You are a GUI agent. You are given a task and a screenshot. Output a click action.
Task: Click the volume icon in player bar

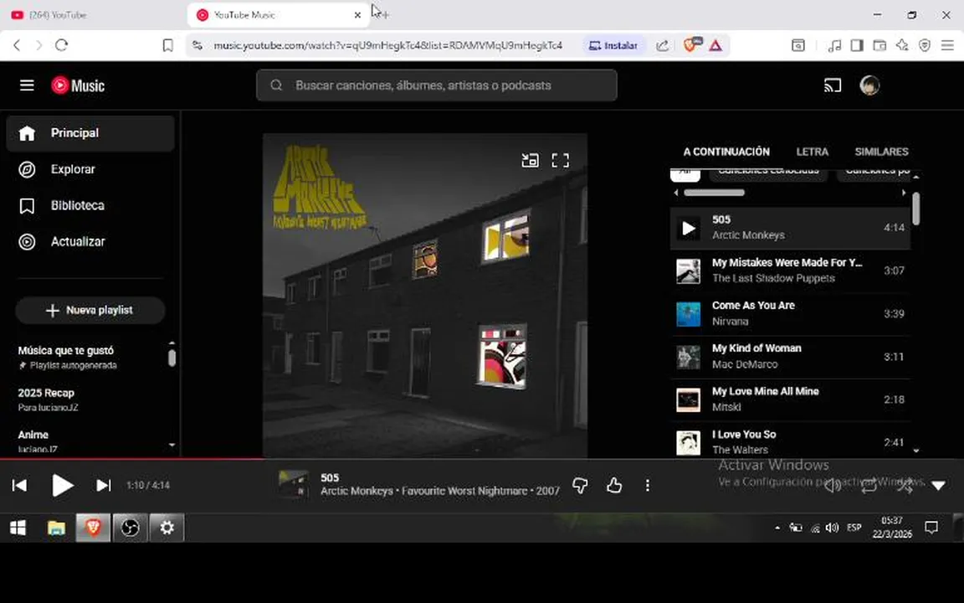click(x=833, y=486)
